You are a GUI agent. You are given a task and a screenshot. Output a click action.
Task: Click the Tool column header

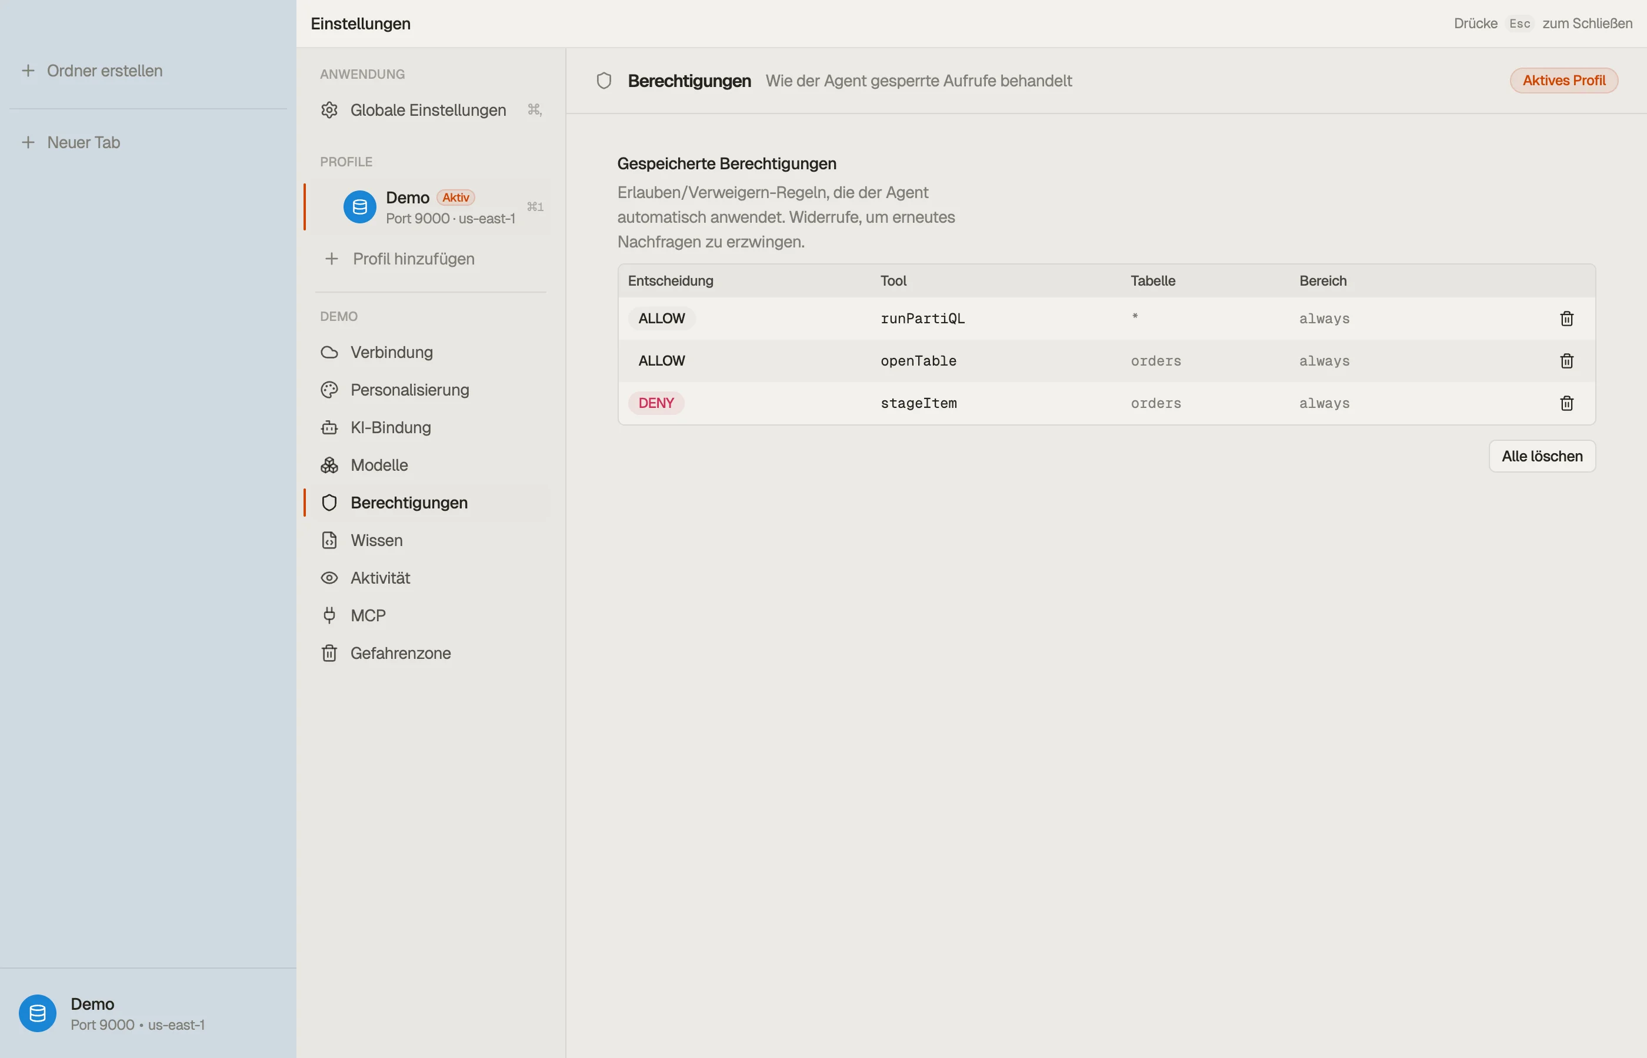click(893, 281)
